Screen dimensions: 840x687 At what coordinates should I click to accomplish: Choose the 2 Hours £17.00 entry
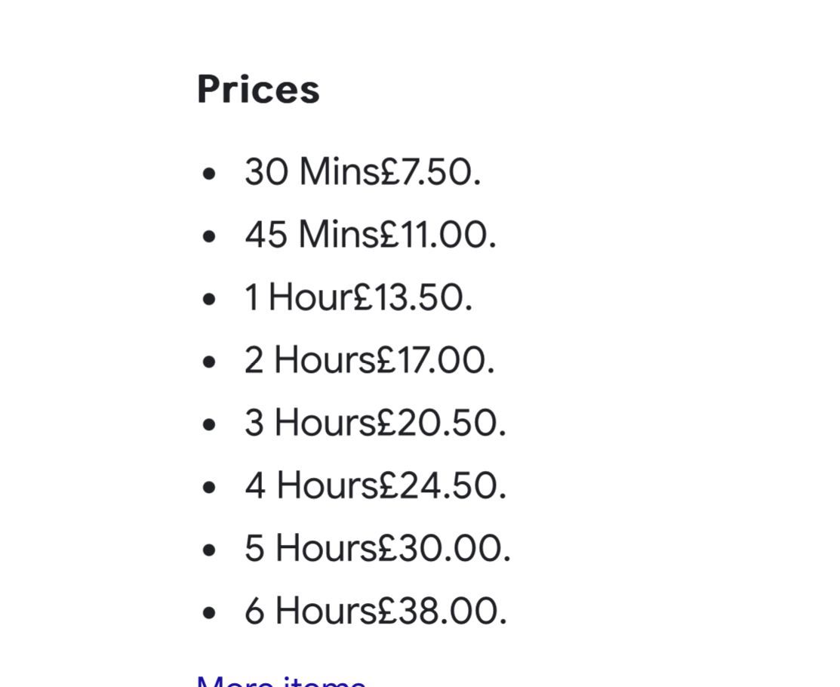click(x=370, y=360)
